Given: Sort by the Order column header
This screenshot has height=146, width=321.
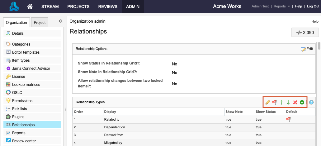Looking at the screenshot, I should (88, 112).
